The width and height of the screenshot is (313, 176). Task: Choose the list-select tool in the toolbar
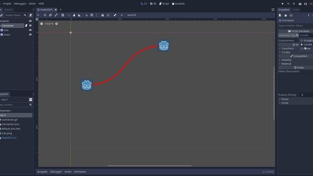tap(63, 15)
